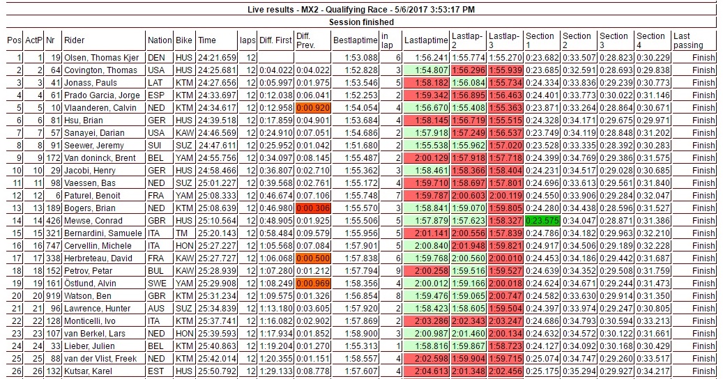Click the Nation column header
The height and width of the screenshot is (379, 723).
[x=159, y=40]
